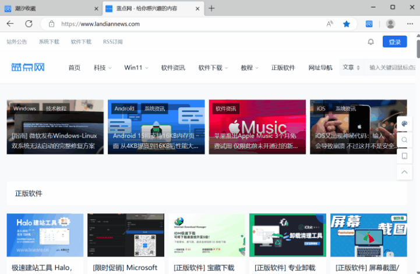This screenshot has height=274, width=420.
Task: Close the 蓝点网 tab
Action: 197,9
